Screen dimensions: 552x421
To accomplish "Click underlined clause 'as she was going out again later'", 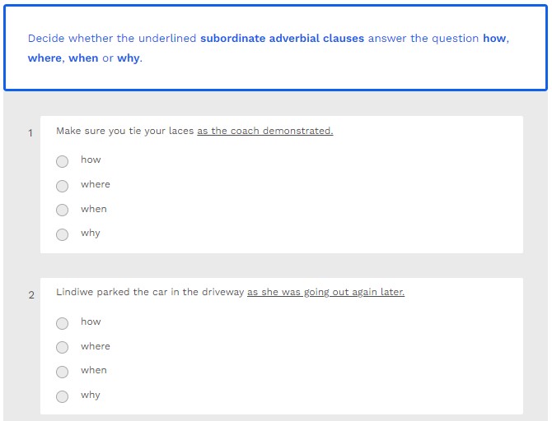I will pyautogui.click(x=325, y=292).
